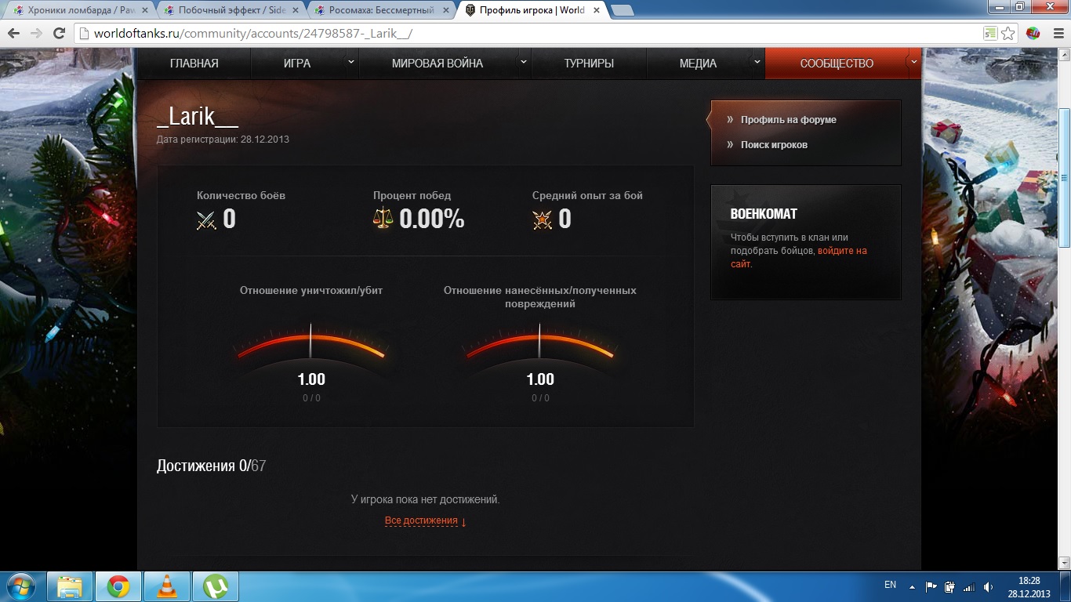Click the 0.00% win percentage value
This screenshot has height=602, width=1071.
[432, 219]
